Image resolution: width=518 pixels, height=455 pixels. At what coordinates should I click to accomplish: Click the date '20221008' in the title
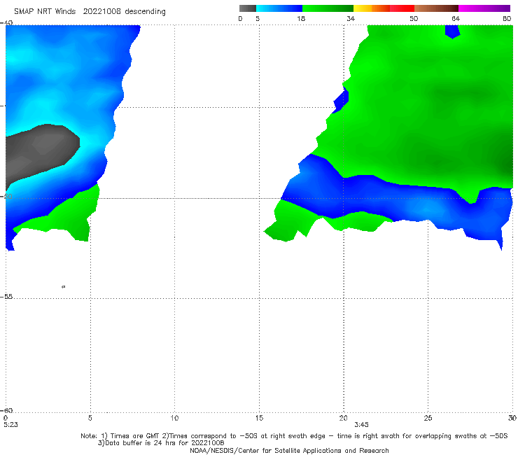(102, 12)
